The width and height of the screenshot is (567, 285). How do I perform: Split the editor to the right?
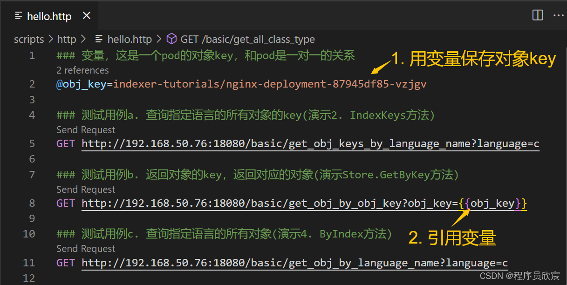coord(538,15)
